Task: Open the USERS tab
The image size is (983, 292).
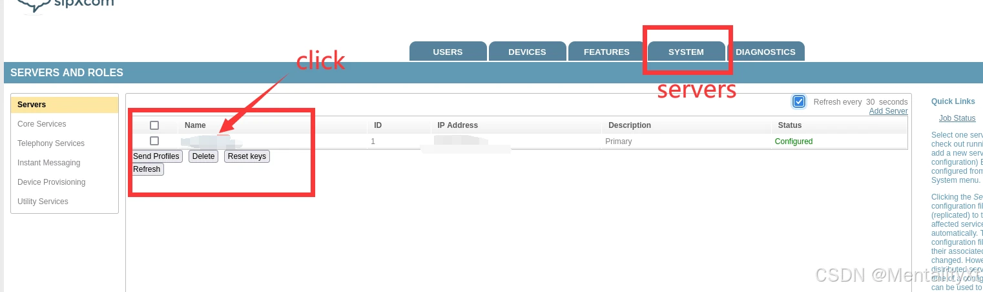Action: [448, 52]
